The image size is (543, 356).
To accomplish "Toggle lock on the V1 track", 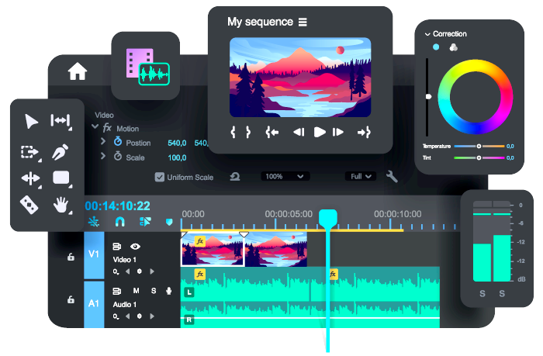I will (71, 257).
